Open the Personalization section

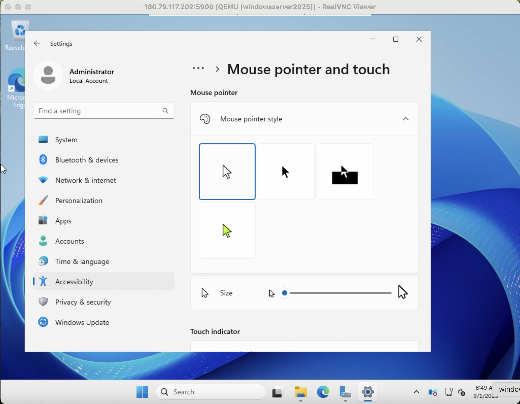click(79, 200)
